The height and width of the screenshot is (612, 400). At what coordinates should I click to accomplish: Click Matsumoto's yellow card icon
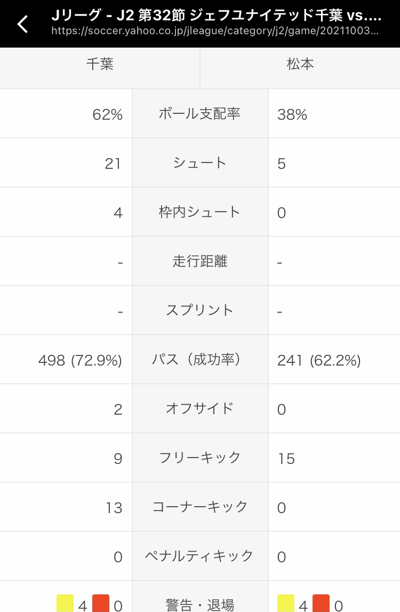point(286,603)
